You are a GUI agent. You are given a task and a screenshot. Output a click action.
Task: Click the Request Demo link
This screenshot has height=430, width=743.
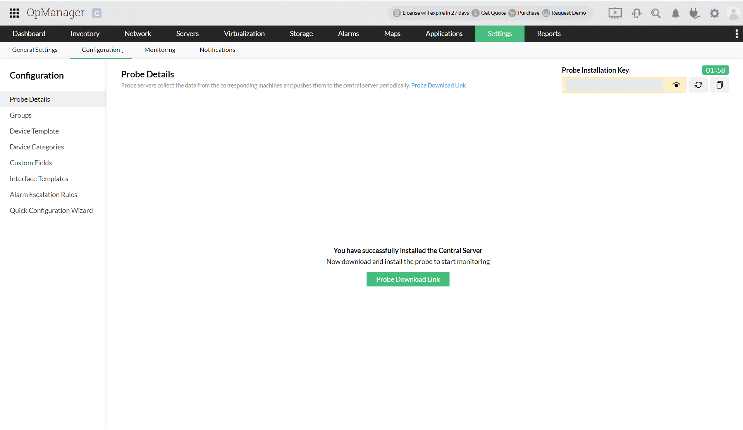(569, 13)
